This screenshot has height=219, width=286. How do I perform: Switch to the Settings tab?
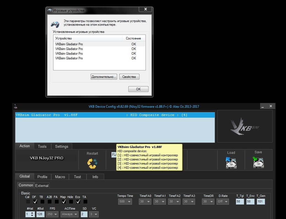(62, 146)
